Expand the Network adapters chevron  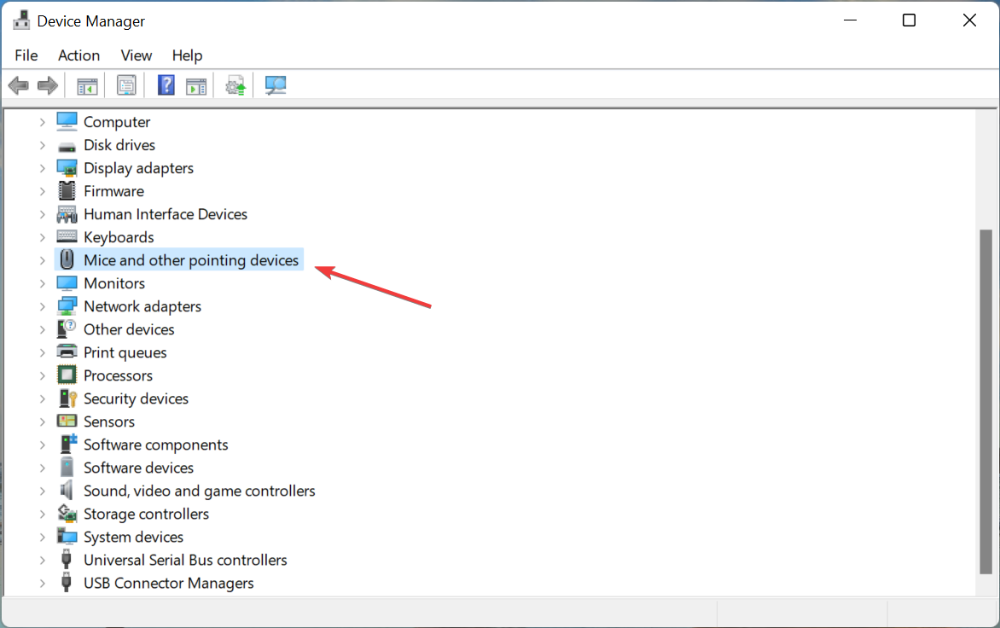click(x=42, y=306)
